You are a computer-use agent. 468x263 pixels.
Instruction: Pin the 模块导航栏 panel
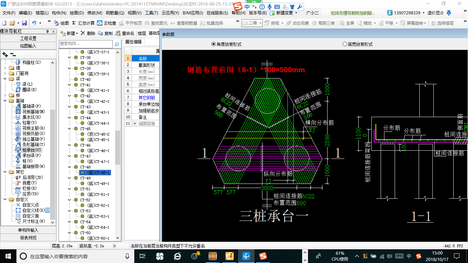(48, 31)
